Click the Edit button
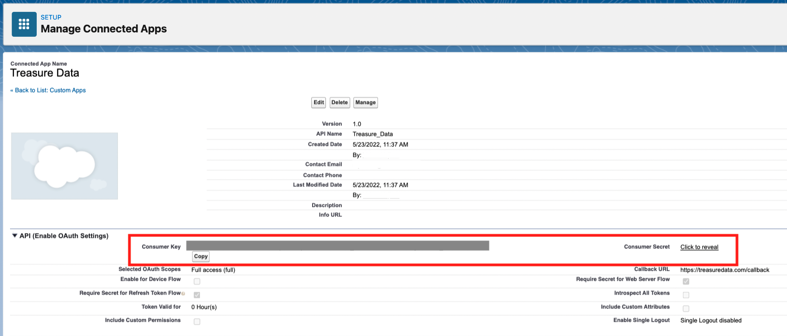Image resolution: width=787 pixels, height=336 pixels. [x=319, y=102]
